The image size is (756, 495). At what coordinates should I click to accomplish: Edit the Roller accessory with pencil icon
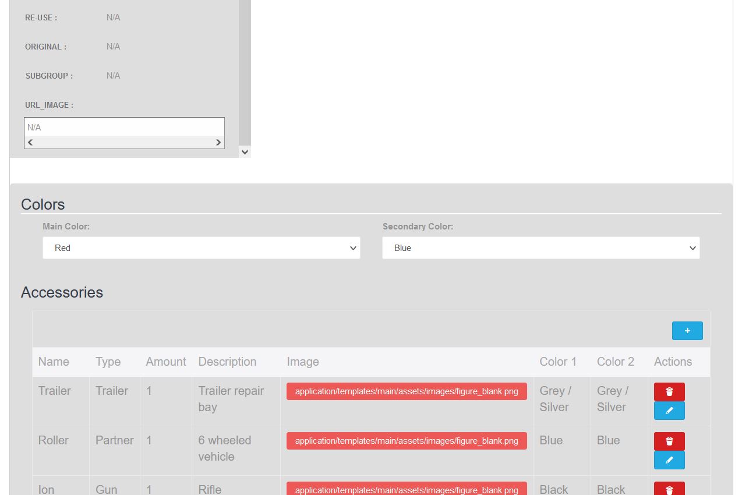669,460
